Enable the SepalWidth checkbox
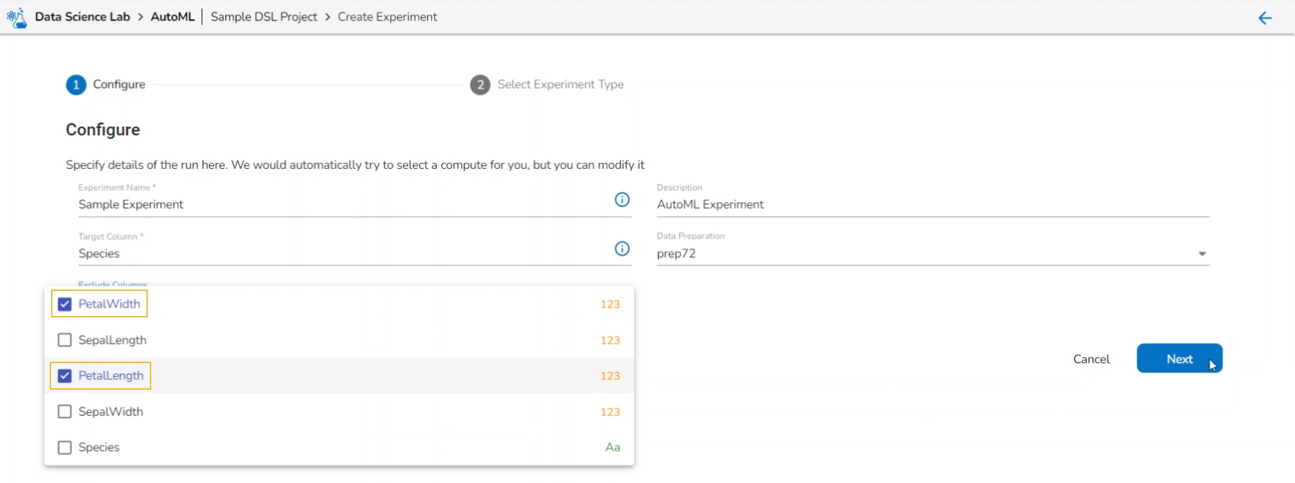This screenshot has height=483, width=1295. click(65, 411)
